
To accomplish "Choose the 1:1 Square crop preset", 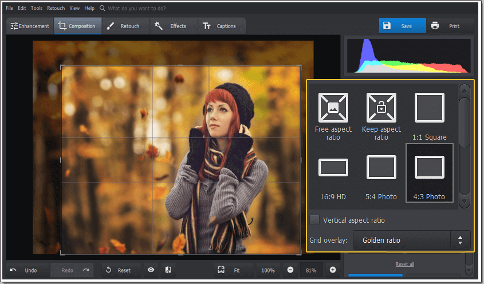I will (x=429, y=107).
